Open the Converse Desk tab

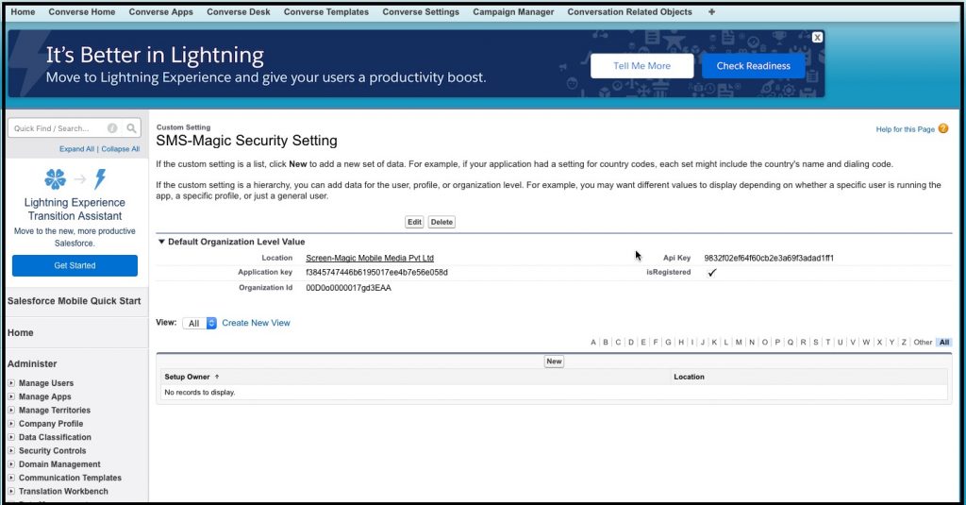coord(239,11)
